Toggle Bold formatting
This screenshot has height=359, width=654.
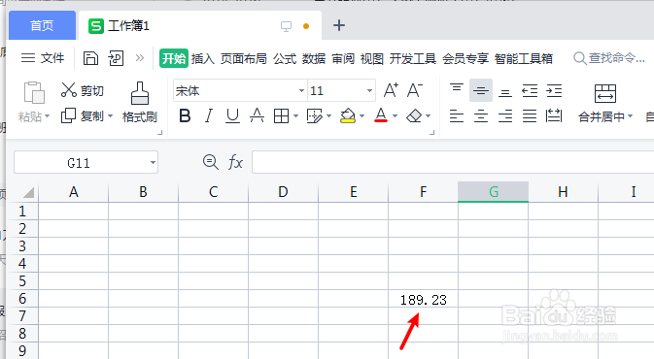coord(185,115)
